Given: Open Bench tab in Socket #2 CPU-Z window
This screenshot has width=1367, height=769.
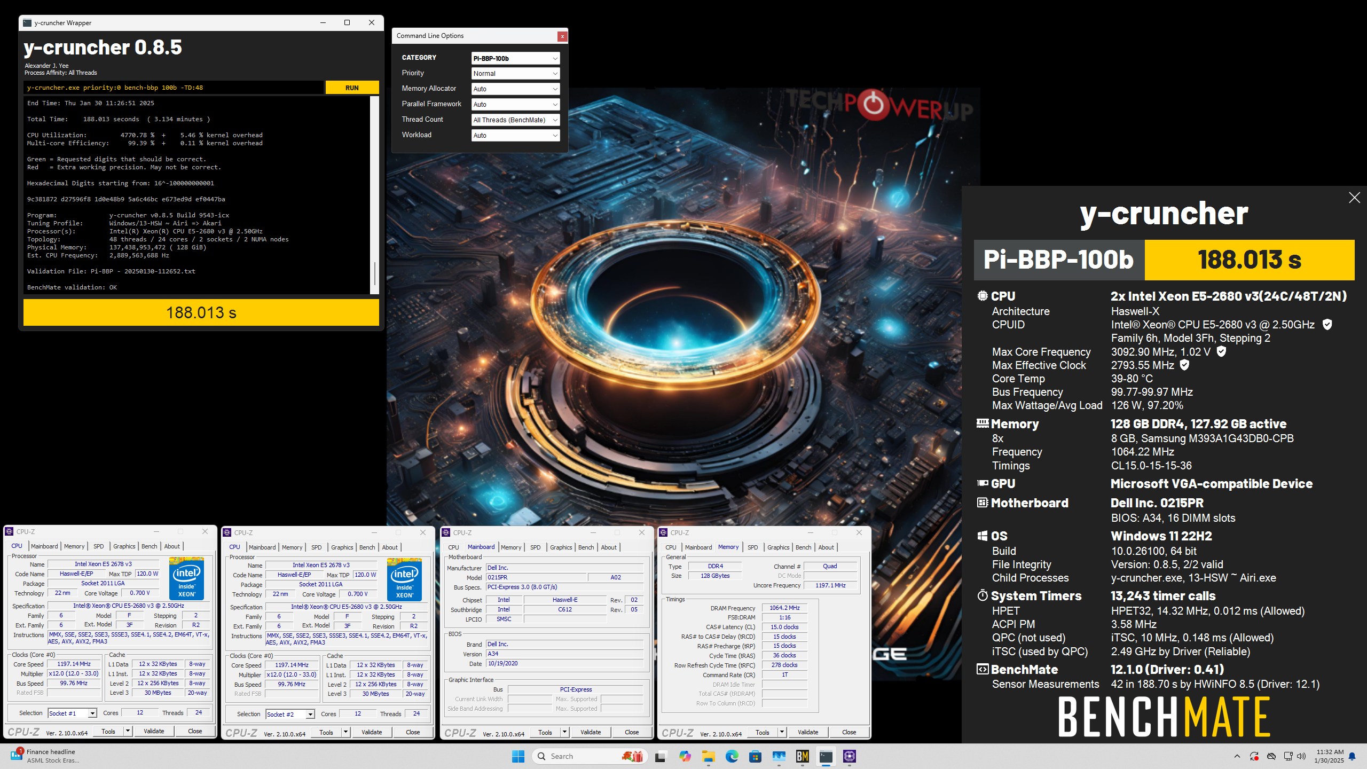Looking at the screenshot, I should click(367, 547).
